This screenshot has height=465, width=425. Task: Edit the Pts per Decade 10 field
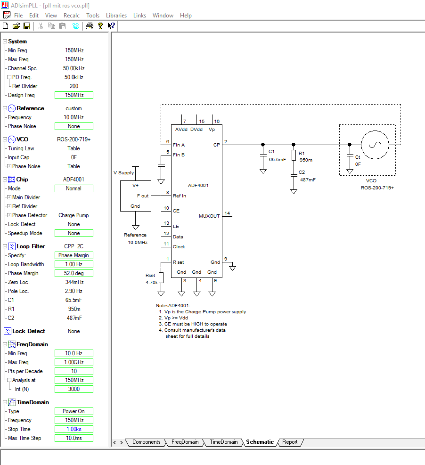click(74, 371)
